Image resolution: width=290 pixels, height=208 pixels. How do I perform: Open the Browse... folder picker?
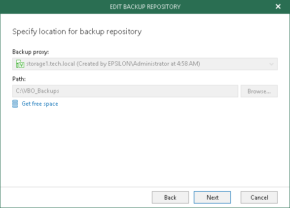click(x=259, y=91)
